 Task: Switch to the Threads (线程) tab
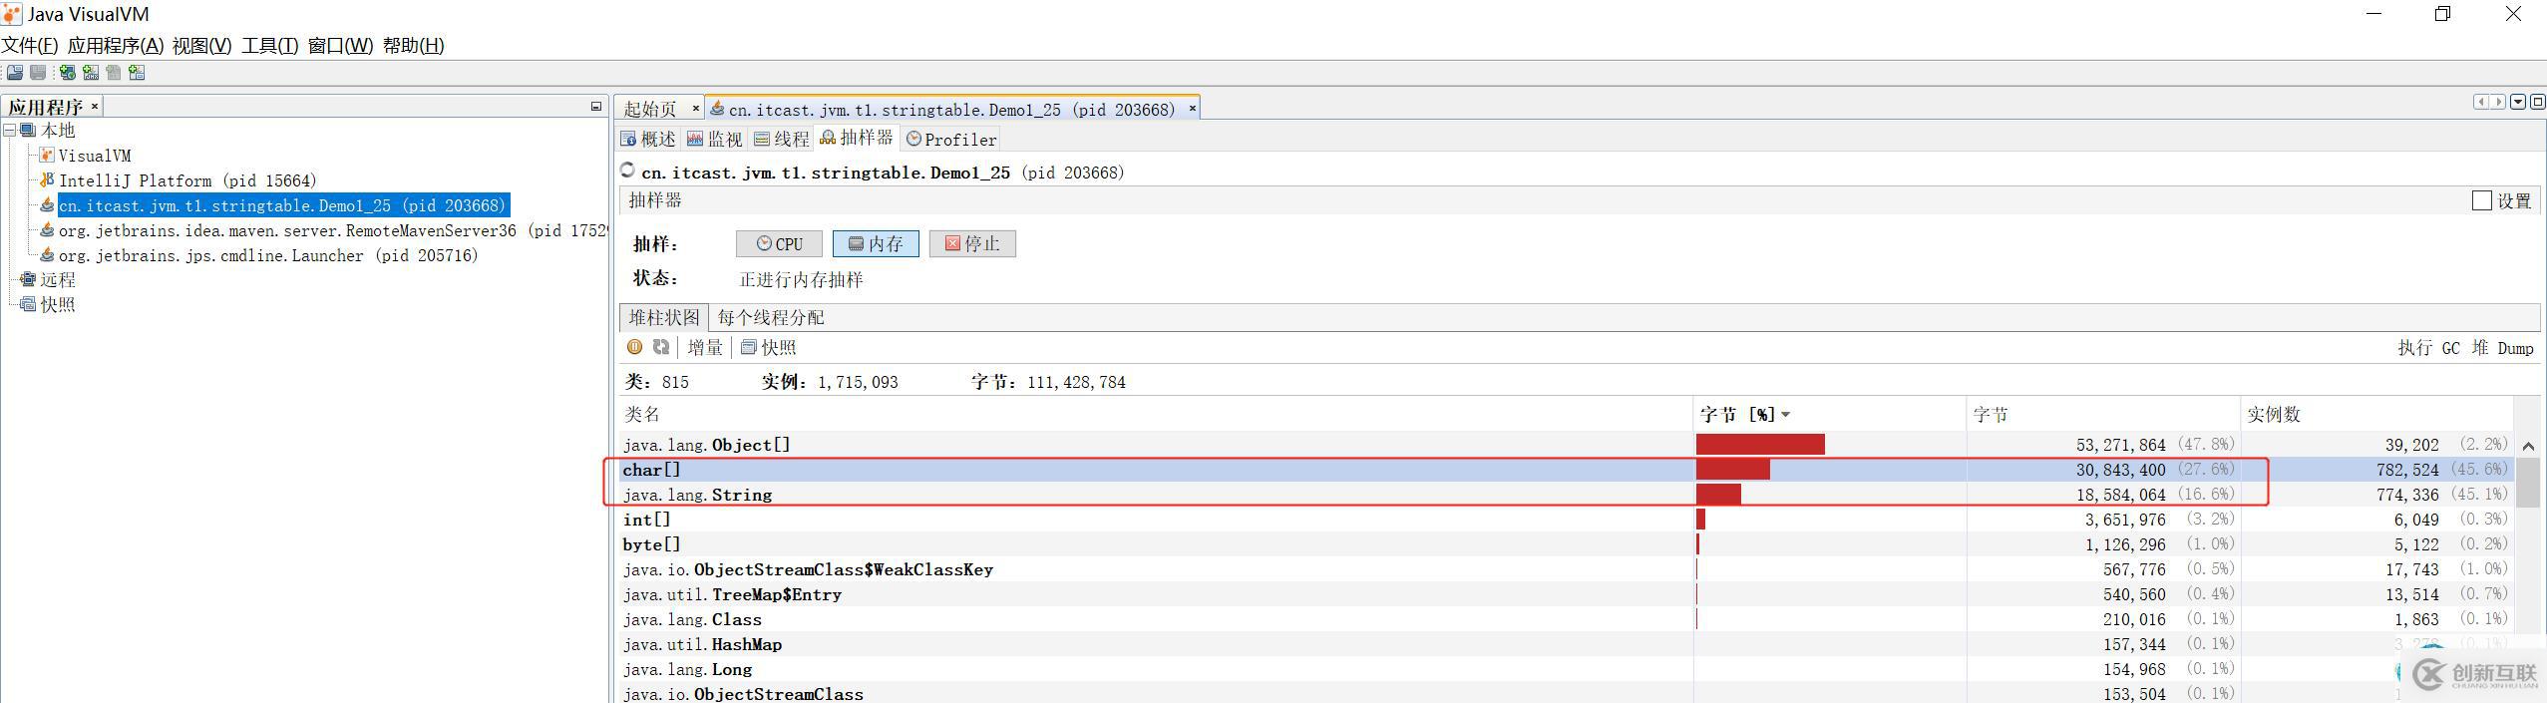[782, 139]
